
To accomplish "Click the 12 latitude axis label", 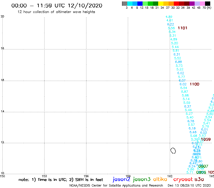I will [x=2, y=142].
